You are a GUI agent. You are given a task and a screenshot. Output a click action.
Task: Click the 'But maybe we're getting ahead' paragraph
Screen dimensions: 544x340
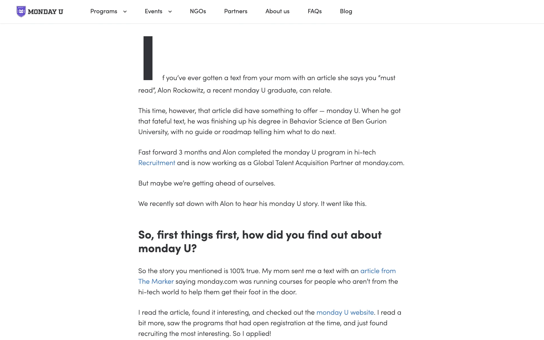207,183
